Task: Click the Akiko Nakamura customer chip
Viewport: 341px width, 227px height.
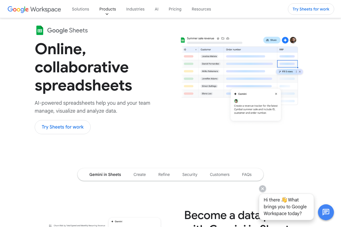Action: 210,71
